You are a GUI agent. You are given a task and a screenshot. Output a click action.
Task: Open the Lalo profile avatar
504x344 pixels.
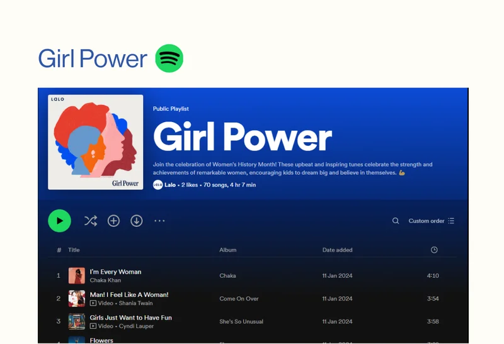coord(158,185)
